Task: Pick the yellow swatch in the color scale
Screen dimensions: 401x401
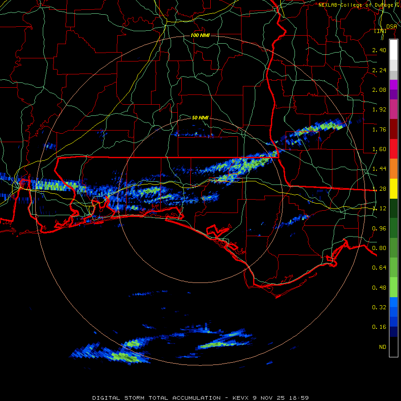Action: pos(393,188)
